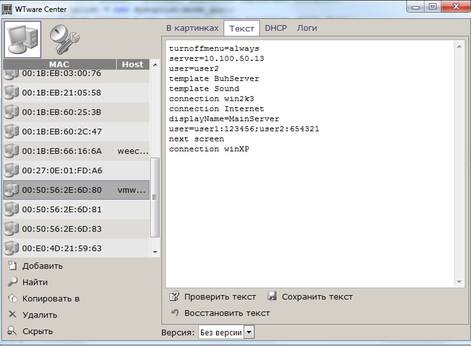
Task: Select terminal 00:27:0E:01:FD:A6
Action: click(76, 171)
